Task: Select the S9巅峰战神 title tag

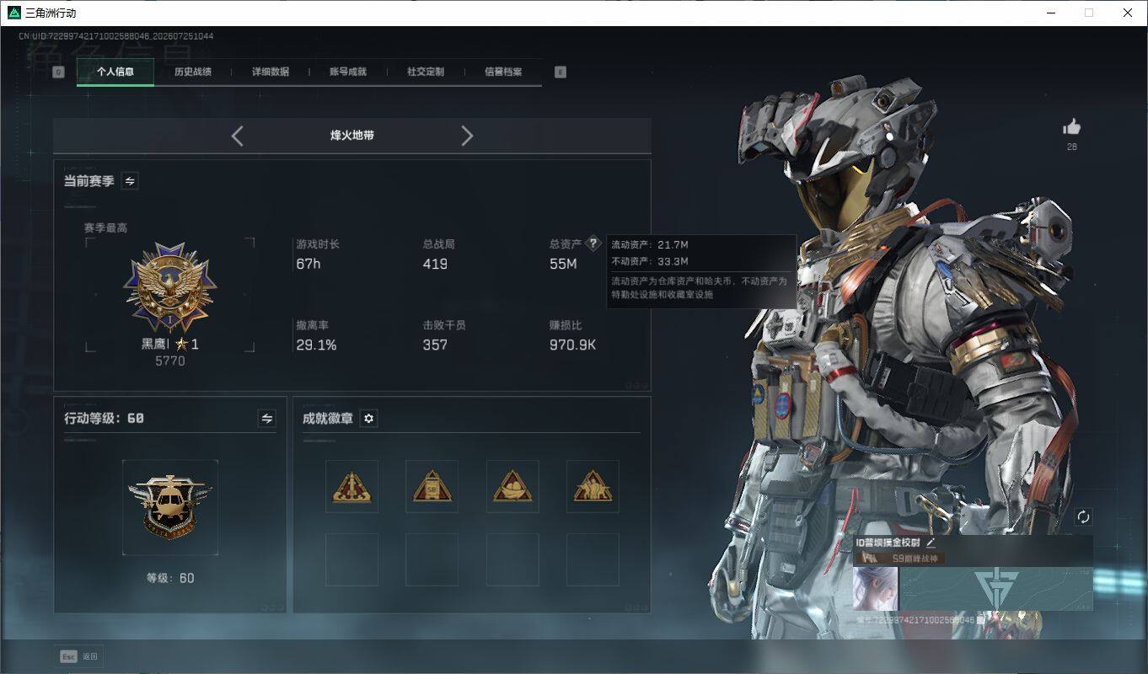Action: click(x=899, y=558)
